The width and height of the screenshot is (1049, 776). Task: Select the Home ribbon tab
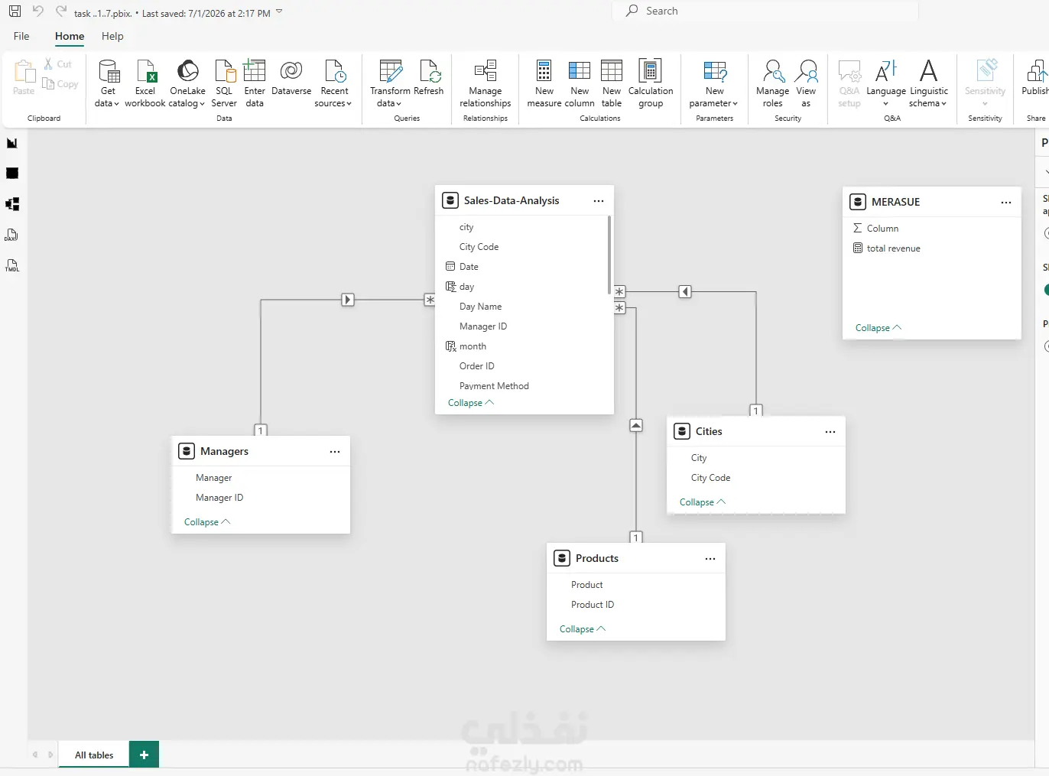coord(70,36)
